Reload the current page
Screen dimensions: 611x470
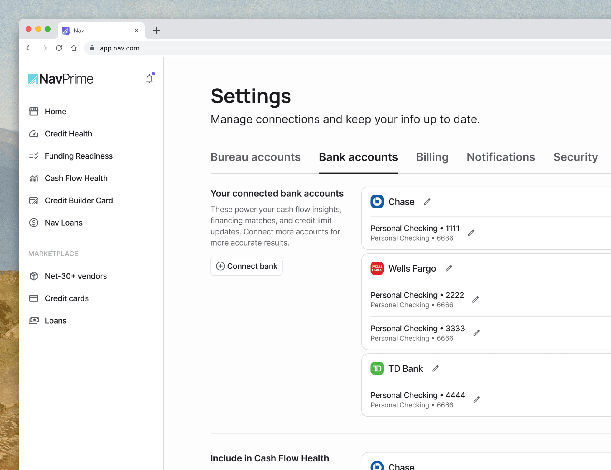click(x=59, y=48)
